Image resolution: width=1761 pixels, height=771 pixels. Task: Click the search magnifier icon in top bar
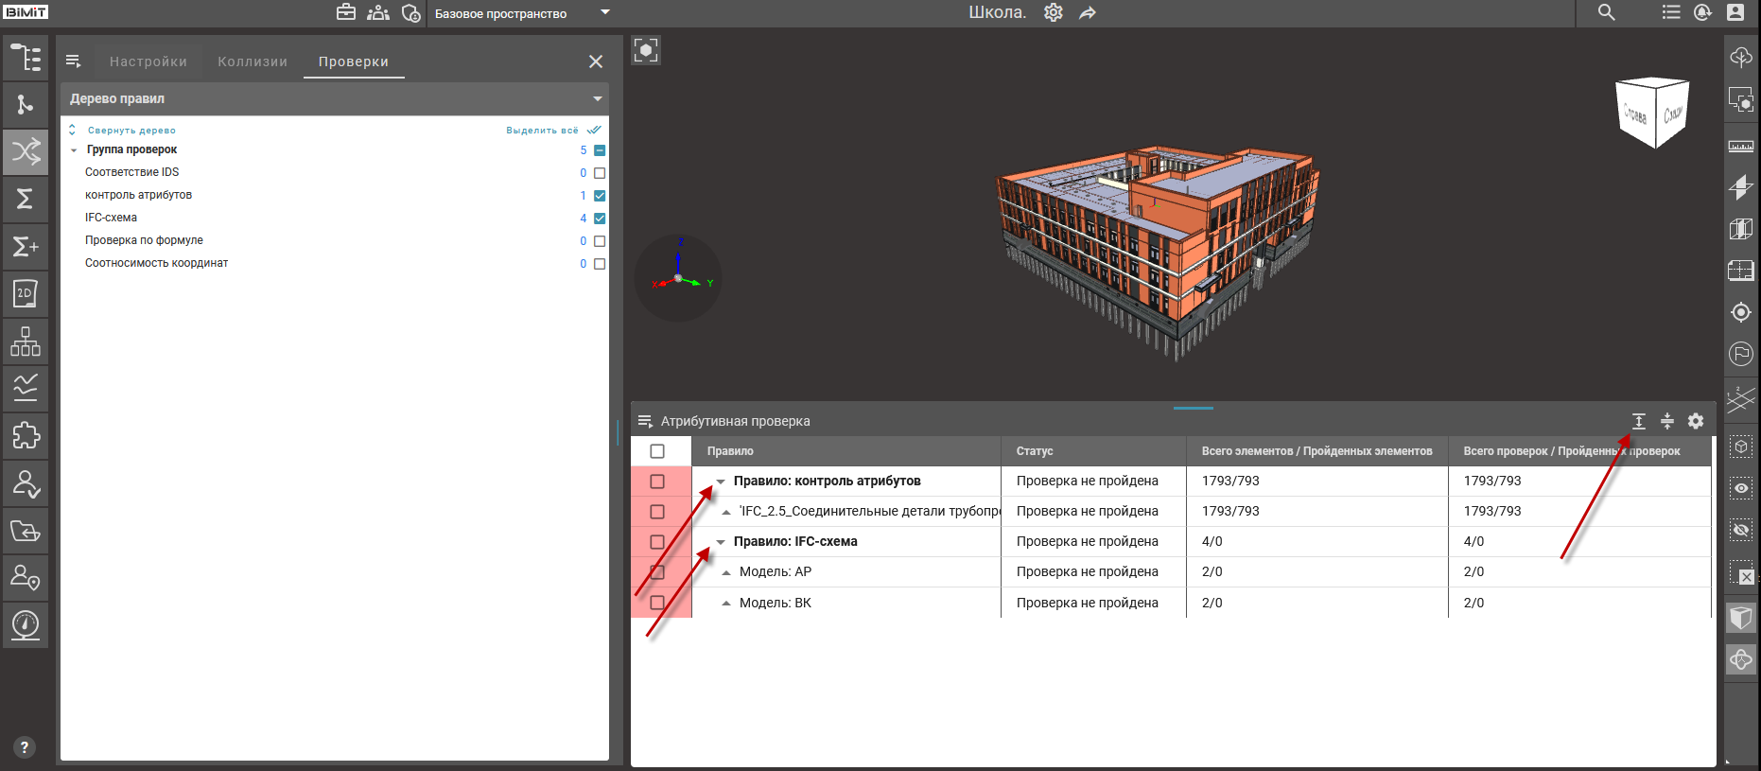pos(1606,12)
